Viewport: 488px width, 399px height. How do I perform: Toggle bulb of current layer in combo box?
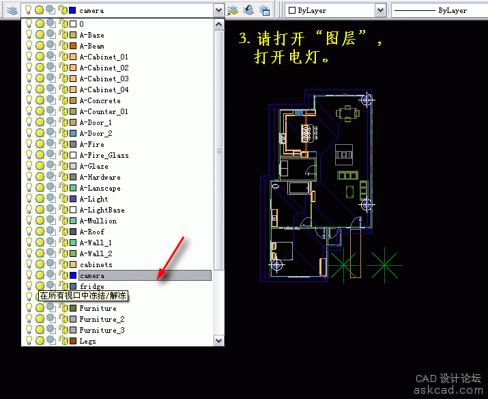(x=28, y=10)
